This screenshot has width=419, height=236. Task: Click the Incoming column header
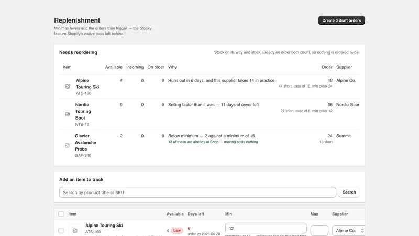pyautogui.click(x=135, y=67)
